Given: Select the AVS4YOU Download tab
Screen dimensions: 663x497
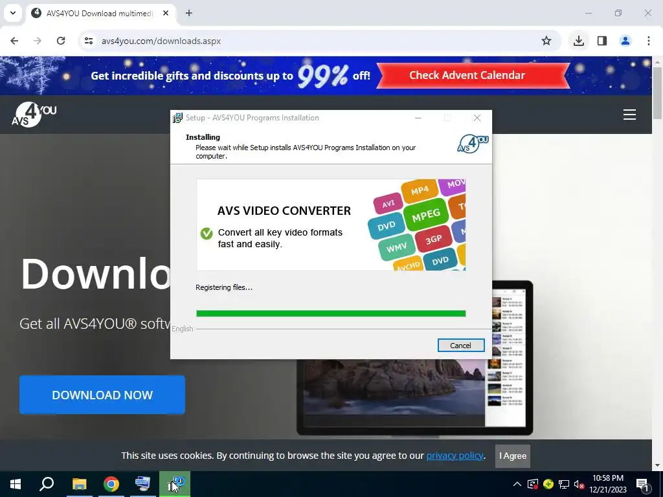Looking at the screenshot, I should (x=100, y=13).
